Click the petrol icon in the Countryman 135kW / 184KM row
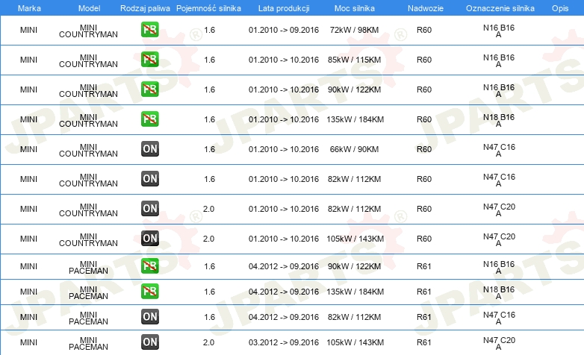This screenshot has width=584, height=355. 149,119
